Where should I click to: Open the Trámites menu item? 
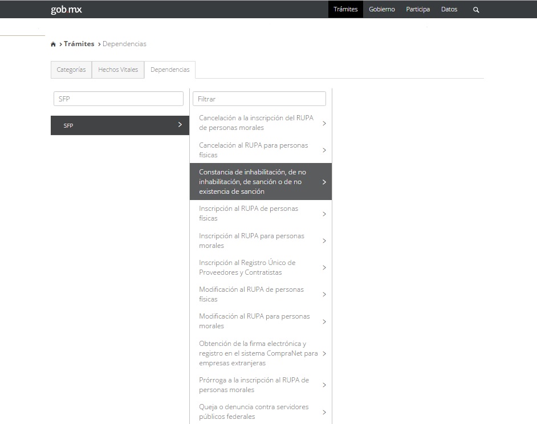click(345, 9)
